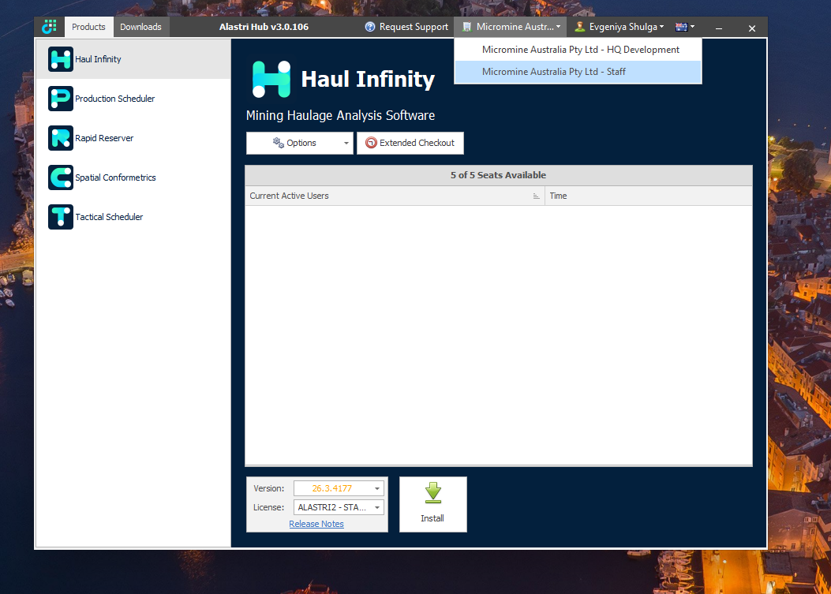The image size is (831, 594).
Task: Sort by Current Active Users column
Action: click(395, 196)
